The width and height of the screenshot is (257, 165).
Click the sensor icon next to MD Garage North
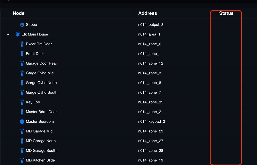[22, 141]
